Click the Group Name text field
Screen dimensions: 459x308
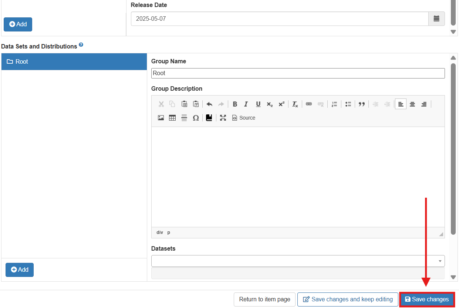[298, 73]
